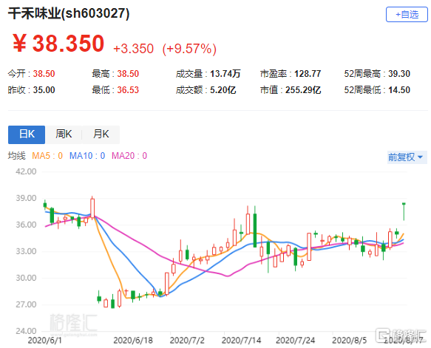Switch to the 月K monthly chart tab
This screenshot has height=348, width=431.
pos(101,134)
